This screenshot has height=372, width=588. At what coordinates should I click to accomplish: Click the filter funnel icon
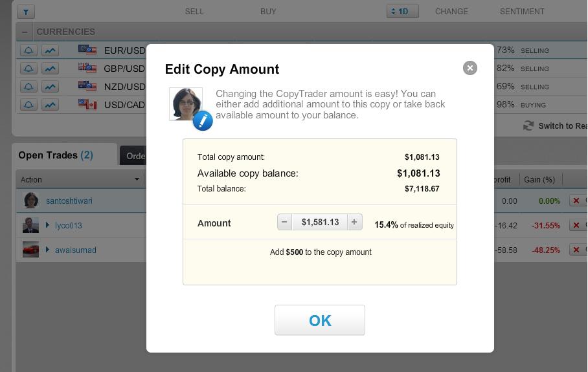coord(25,12)
